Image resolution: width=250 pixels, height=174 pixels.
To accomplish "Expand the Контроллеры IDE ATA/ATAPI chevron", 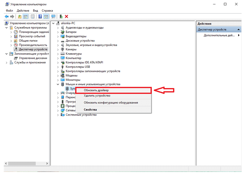I will 58,62.
